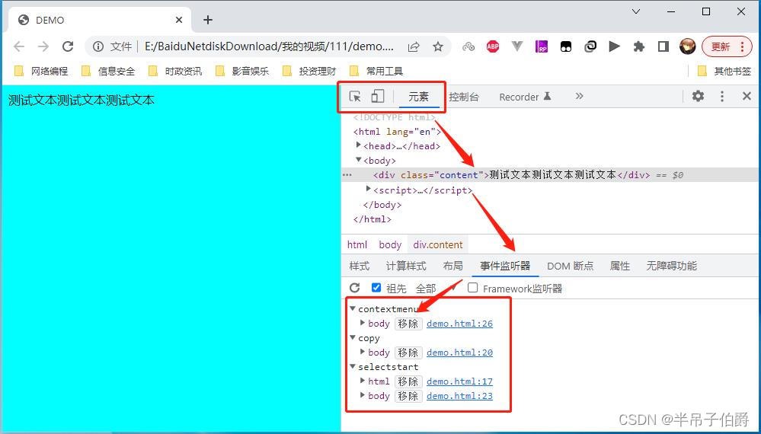This screenshot has height=434, width=761.
Task: Select div.content in the breadcrumb
Action: pos(438,245)
